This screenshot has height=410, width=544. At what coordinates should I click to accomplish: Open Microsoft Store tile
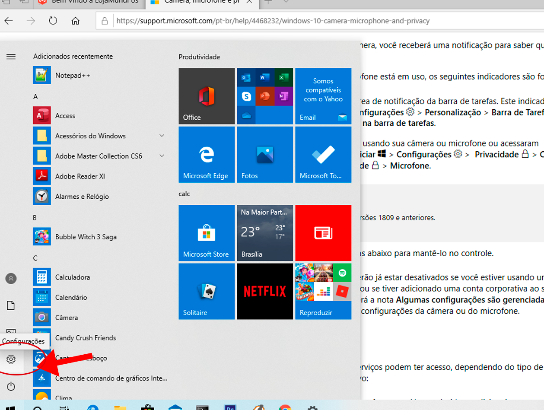207,233
